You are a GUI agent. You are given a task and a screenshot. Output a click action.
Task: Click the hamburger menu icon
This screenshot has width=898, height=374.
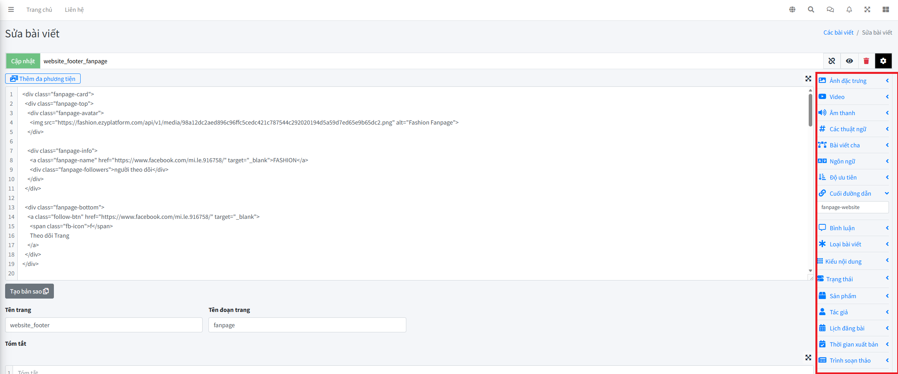point(11,9)
